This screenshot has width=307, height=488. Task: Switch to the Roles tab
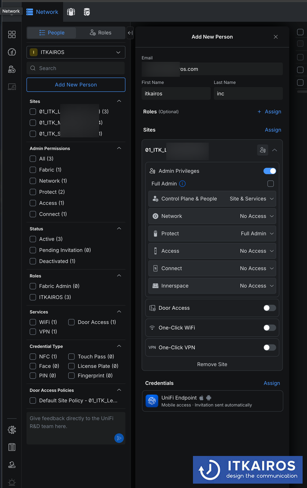point(100,32)
